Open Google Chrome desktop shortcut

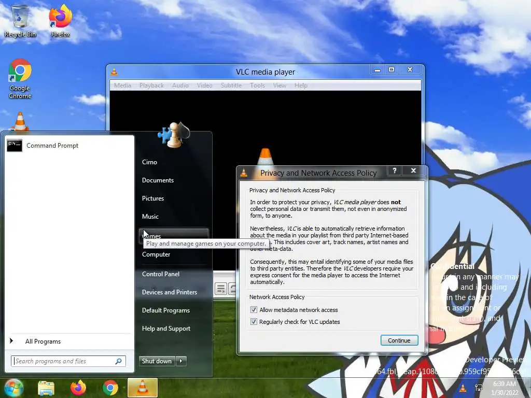pos(20,79)
